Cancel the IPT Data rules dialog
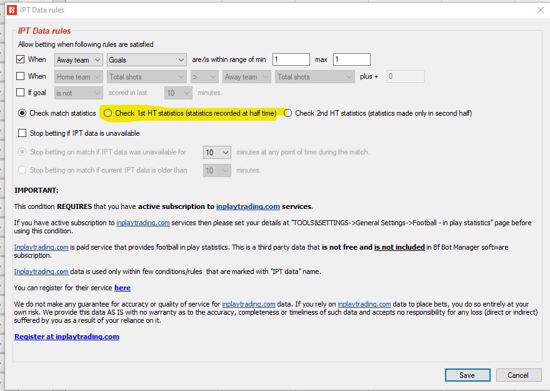Viewport: 550px width, 391px height. pyautogui.click(x=518, y=375)
